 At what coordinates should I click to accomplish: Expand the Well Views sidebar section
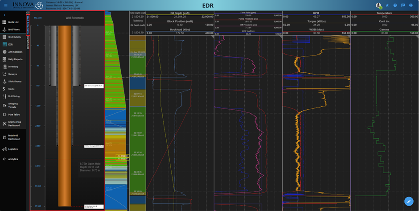(x=14, y=29)
